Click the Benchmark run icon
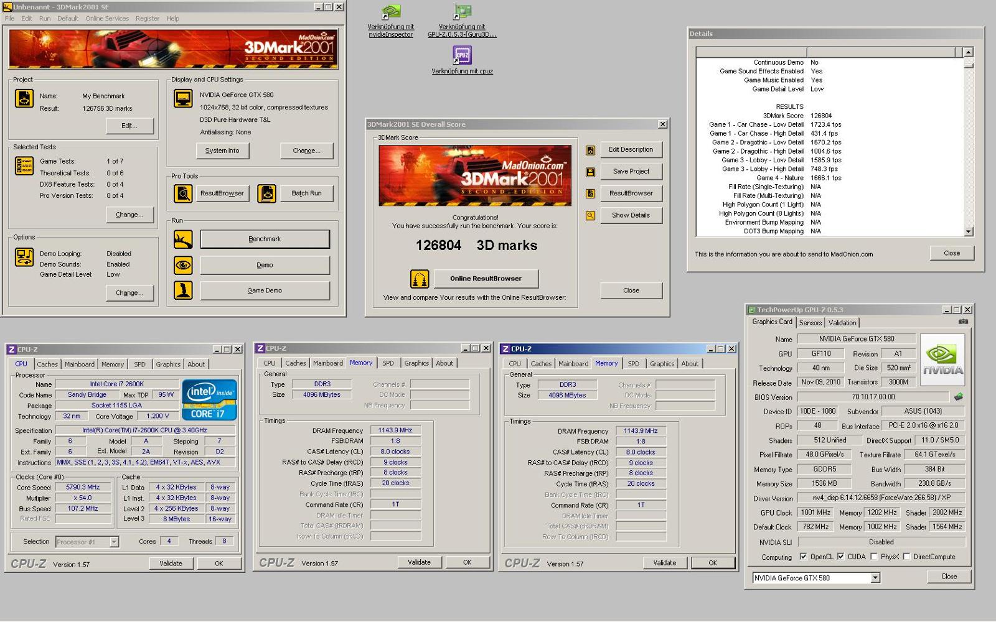 183,239
